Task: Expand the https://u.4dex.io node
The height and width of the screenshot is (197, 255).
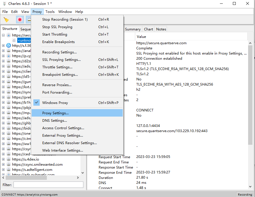Action: click(x=3, y=159)
